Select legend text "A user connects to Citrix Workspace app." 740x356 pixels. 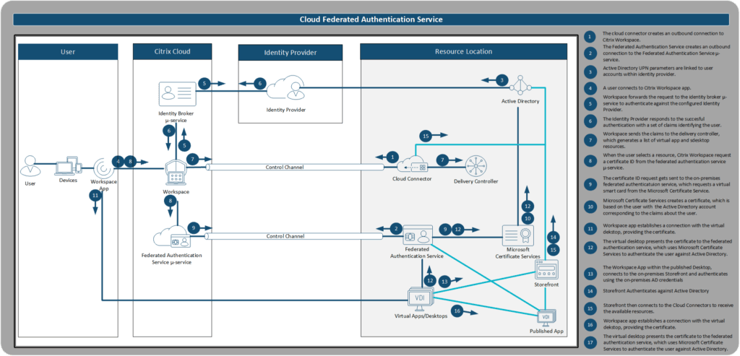click(x=645, y=87)
